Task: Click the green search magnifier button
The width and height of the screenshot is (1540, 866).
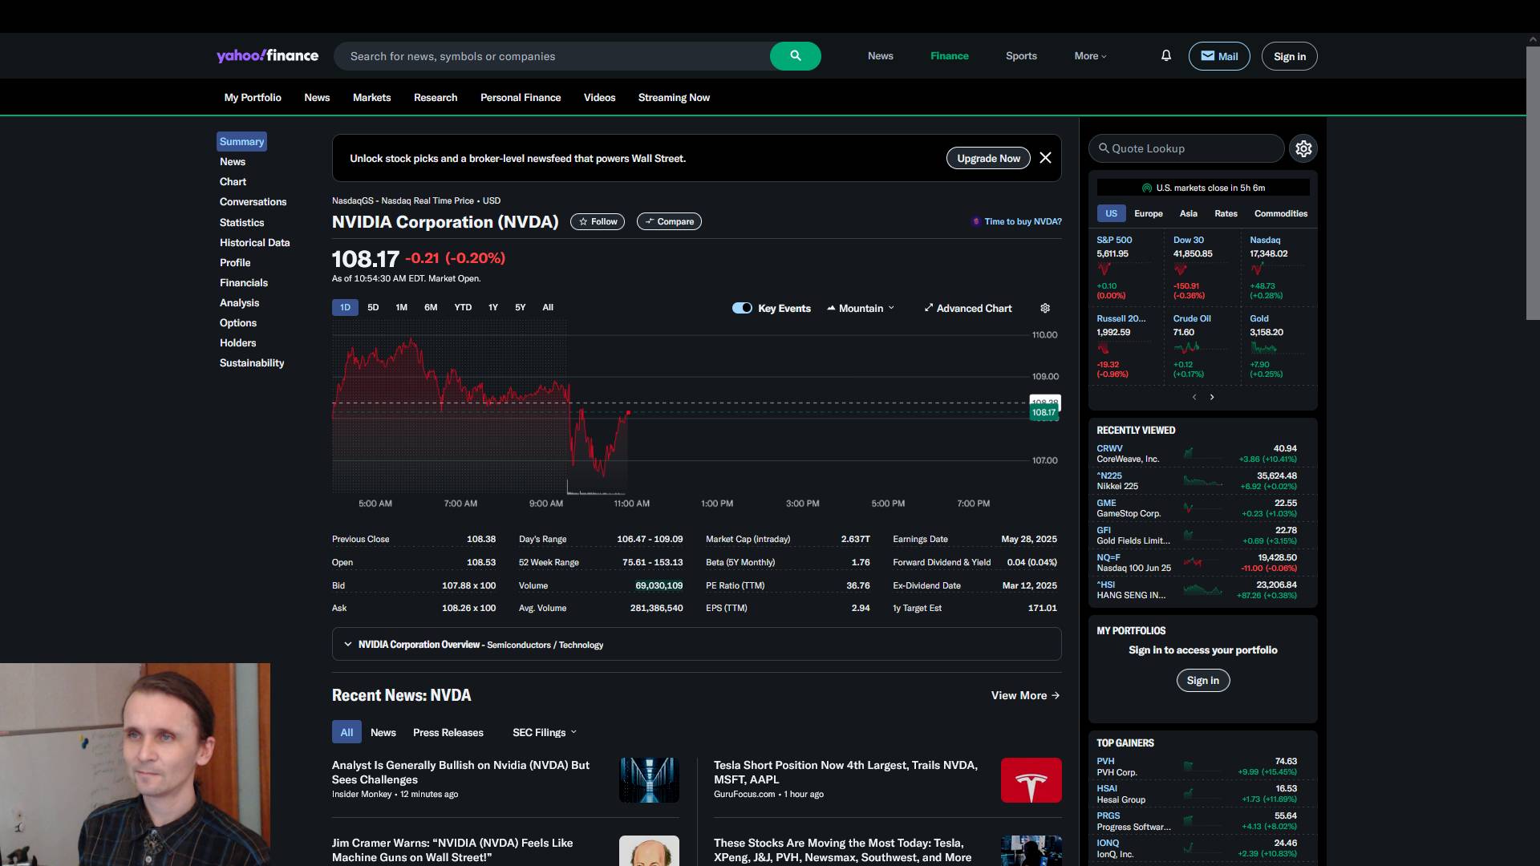Action: [x=795, y=56]
